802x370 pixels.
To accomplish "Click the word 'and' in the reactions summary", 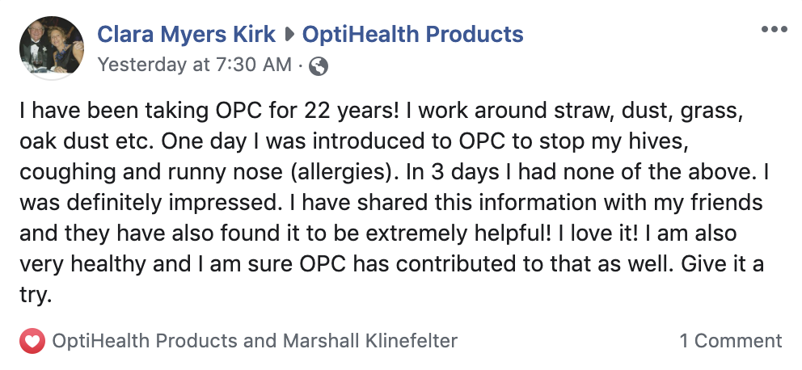I will tap(260, 341).
